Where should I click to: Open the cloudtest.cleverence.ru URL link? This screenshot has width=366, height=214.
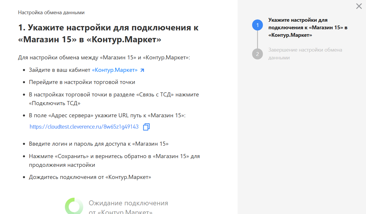coord(84,127)
